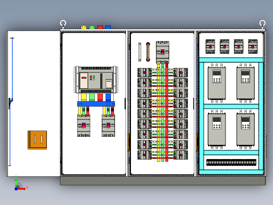The image size is (273, 205).
Task: Select the vertical yellow busbar in middle compartment
Action: 159,112
